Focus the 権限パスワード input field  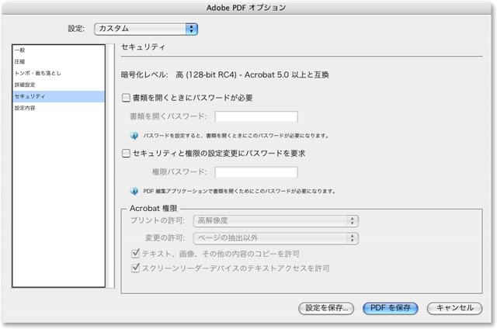pyautogui.click(x=255, y=172)
